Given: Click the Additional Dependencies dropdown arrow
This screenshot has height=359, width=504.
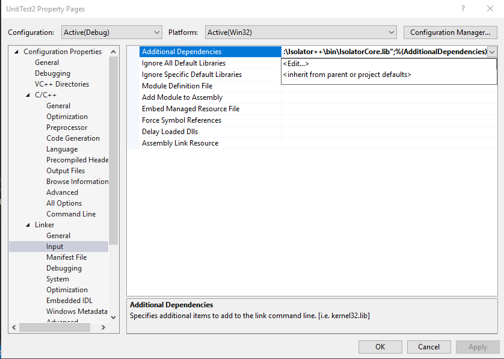Looking at the screenshot, I should [x=493, y=52].
